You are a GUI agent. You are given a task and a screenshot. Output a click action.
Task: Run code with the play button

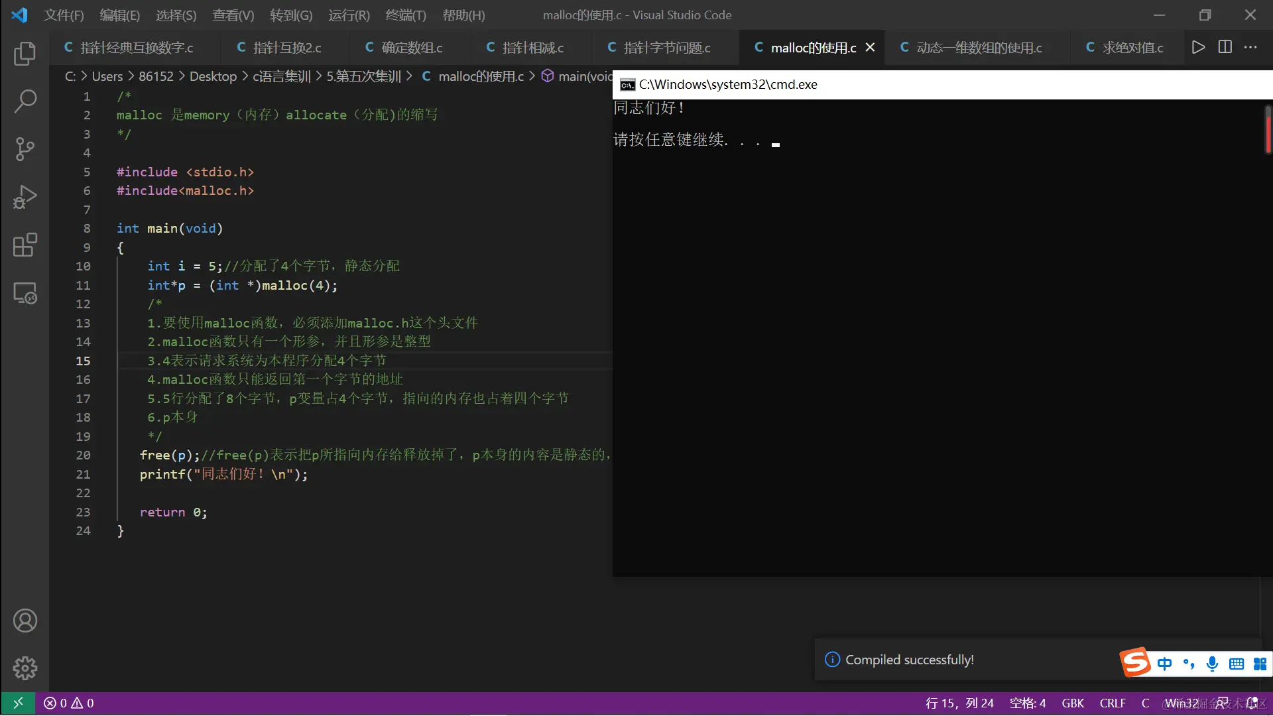(x=1197, y=47)
